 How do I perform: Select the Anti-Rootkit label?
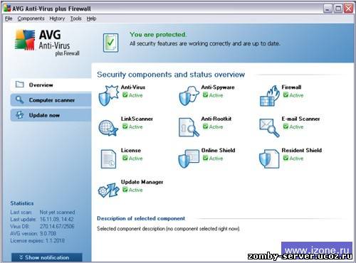216,119
